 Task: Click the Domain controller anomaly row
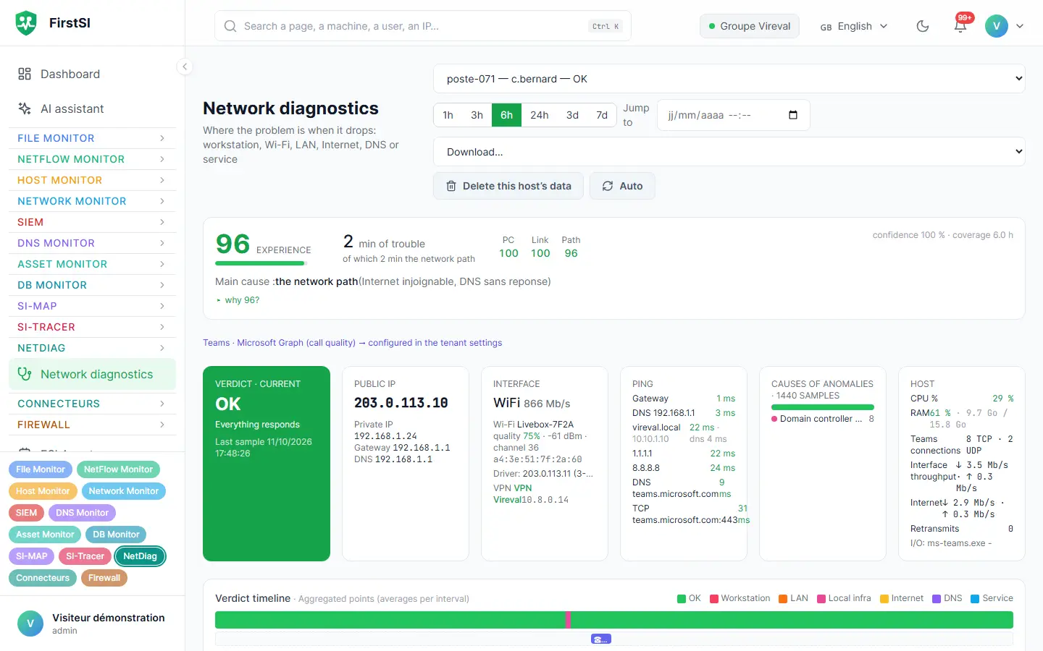click(x=823, y=419)
